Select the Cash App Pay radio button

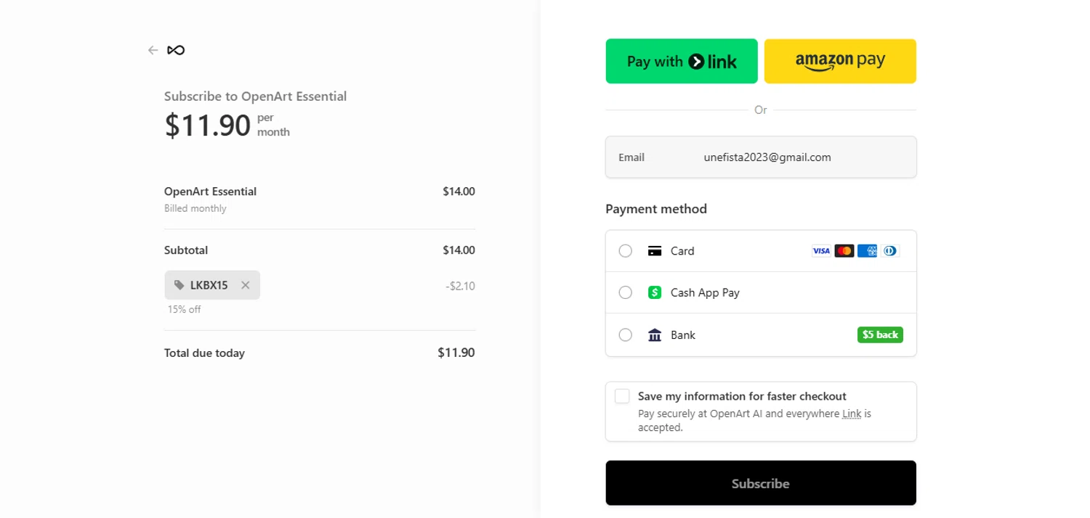625,292
